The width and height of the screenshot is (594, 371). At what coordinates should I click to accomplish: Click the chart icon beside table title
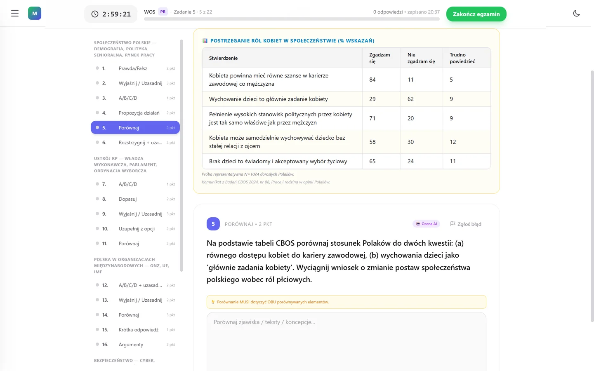(x=205, y=41)
